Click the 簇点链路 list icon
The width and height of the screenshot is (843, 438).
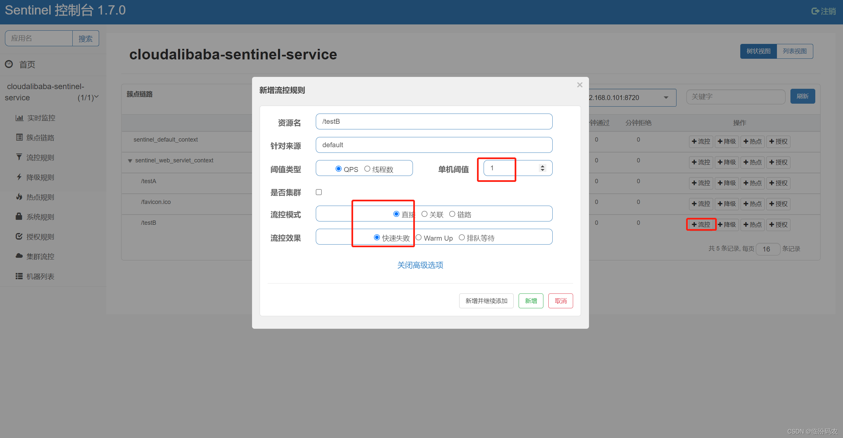(19, 137)
